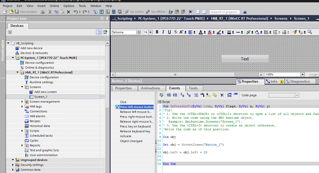The width and height of the screenshot is (319, 173).
Task: Cut selection with the scissors icon
Action: pos(50,12)
